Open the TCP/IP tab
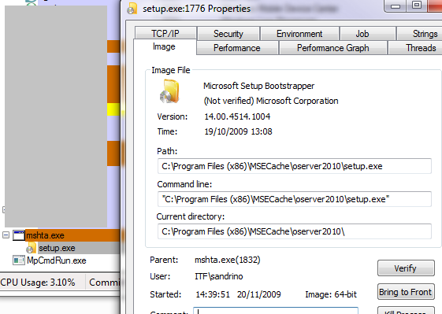 tap(165, 34)
